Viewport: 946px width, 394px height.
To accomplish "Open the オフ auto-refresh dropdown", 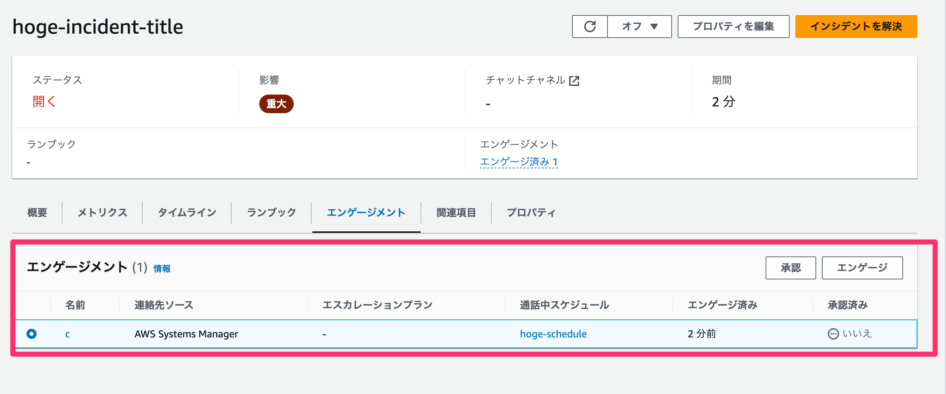I will coord(639,27).
